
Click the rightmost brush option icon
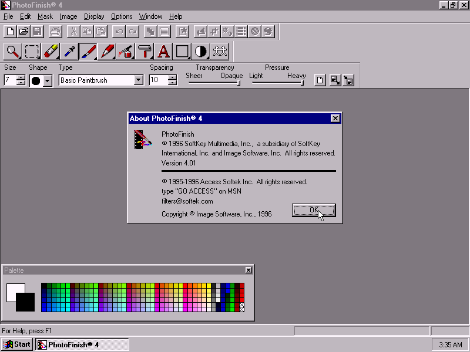pos(348,80)
